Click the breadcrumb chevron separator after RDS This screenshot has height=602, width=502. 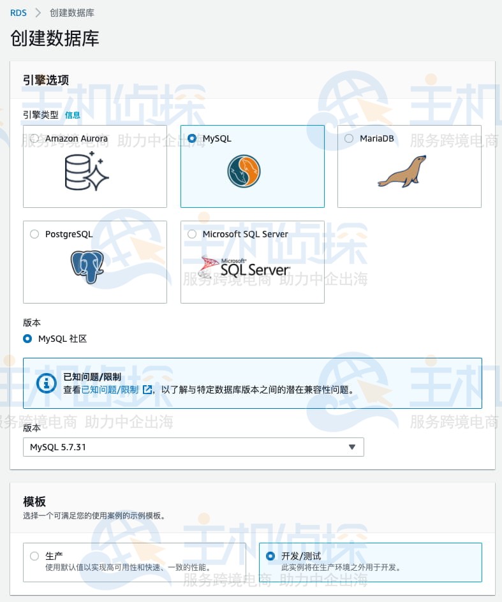38,13
